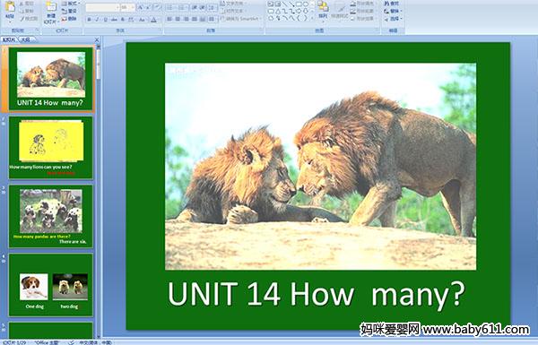
Task: Click the UNIT 14 How many? title
Action: (x=316, y=295)
